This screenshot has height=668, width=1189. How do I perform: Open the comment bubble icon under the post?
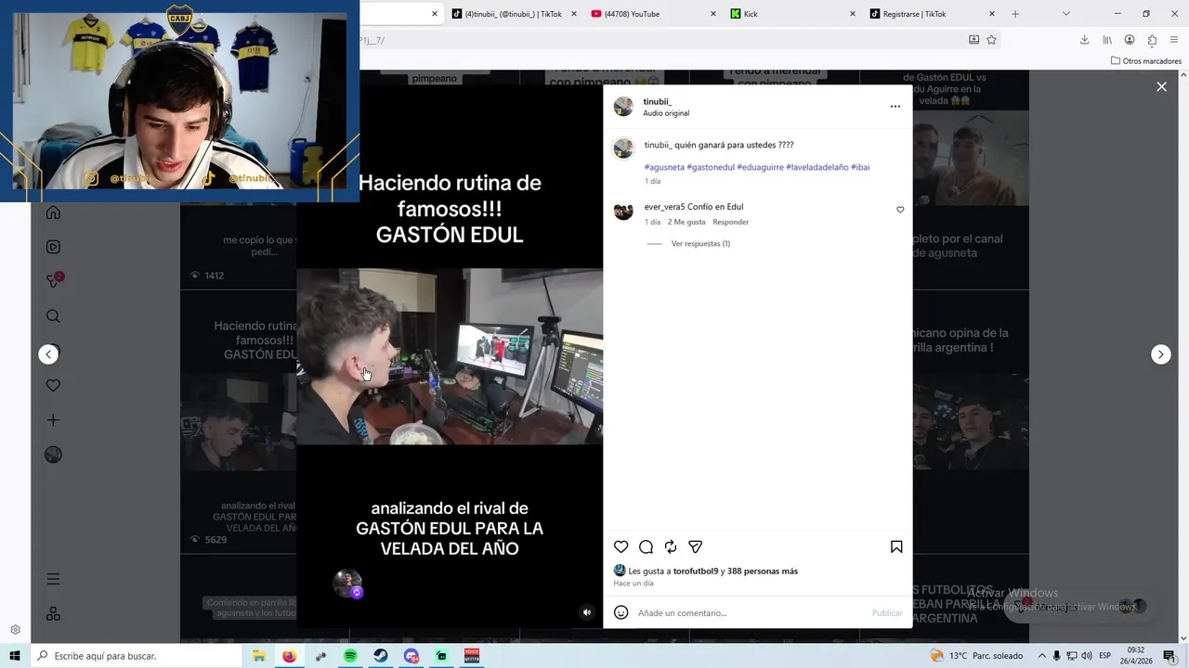point(647,547)
